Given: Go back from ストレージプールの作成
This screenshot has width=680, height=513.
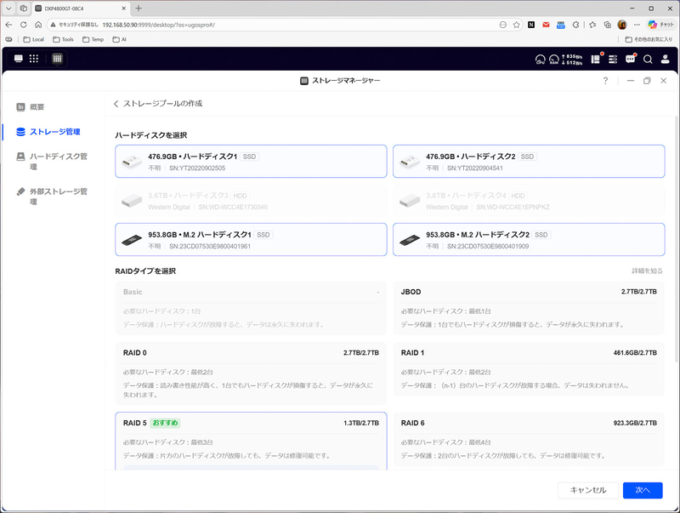Looking at the screenshot, I should click(x=116, y=104).
